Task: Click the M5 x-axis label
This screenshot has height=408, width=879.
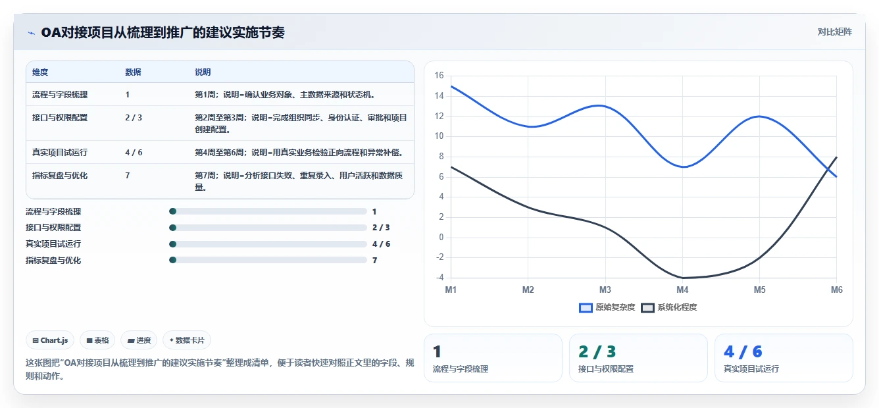Action: click(759, 290)
